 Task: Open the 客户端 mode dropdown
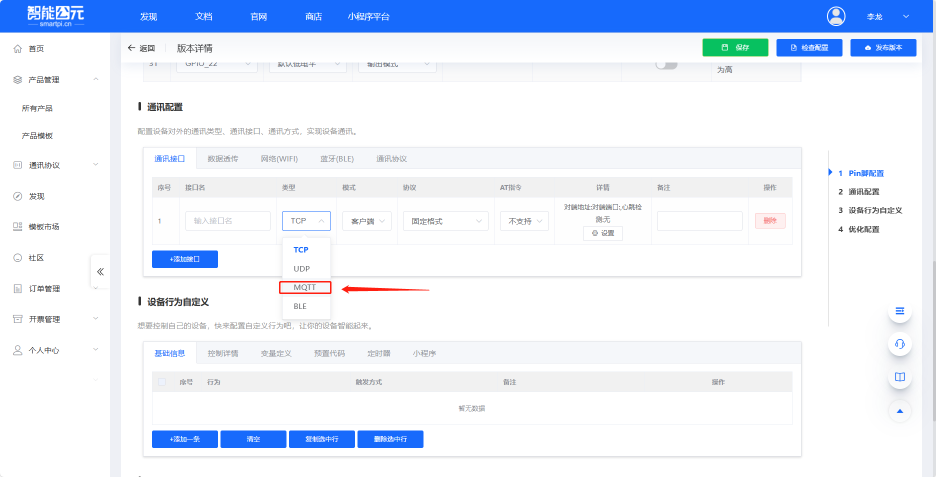[367, 221]
